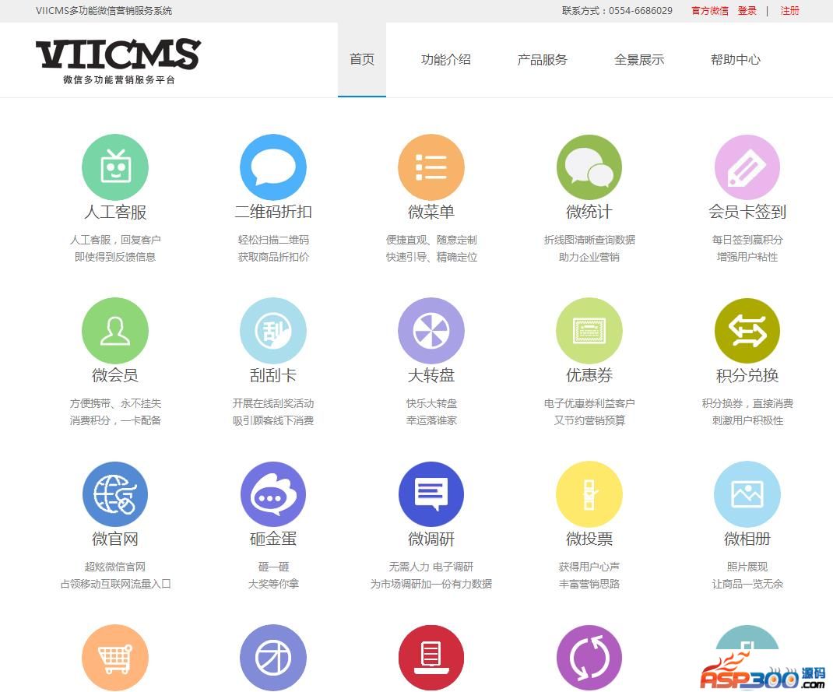Image resolution: width=833 pixels, height=692 pixels.
Task: Click the 微相册 photo icon
Action: [x=747, y=494]
